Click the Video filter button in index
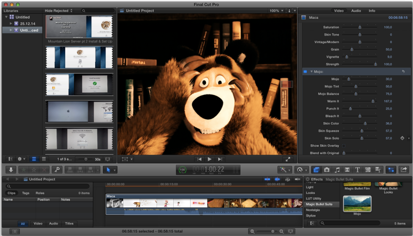This screenshot has height=236, width=413. point(38,223)
